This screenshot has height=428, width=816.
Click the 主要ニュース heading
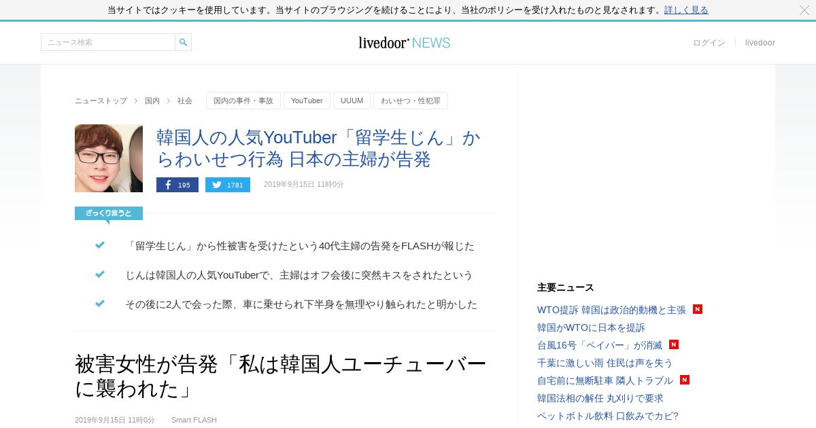point(566,287)
